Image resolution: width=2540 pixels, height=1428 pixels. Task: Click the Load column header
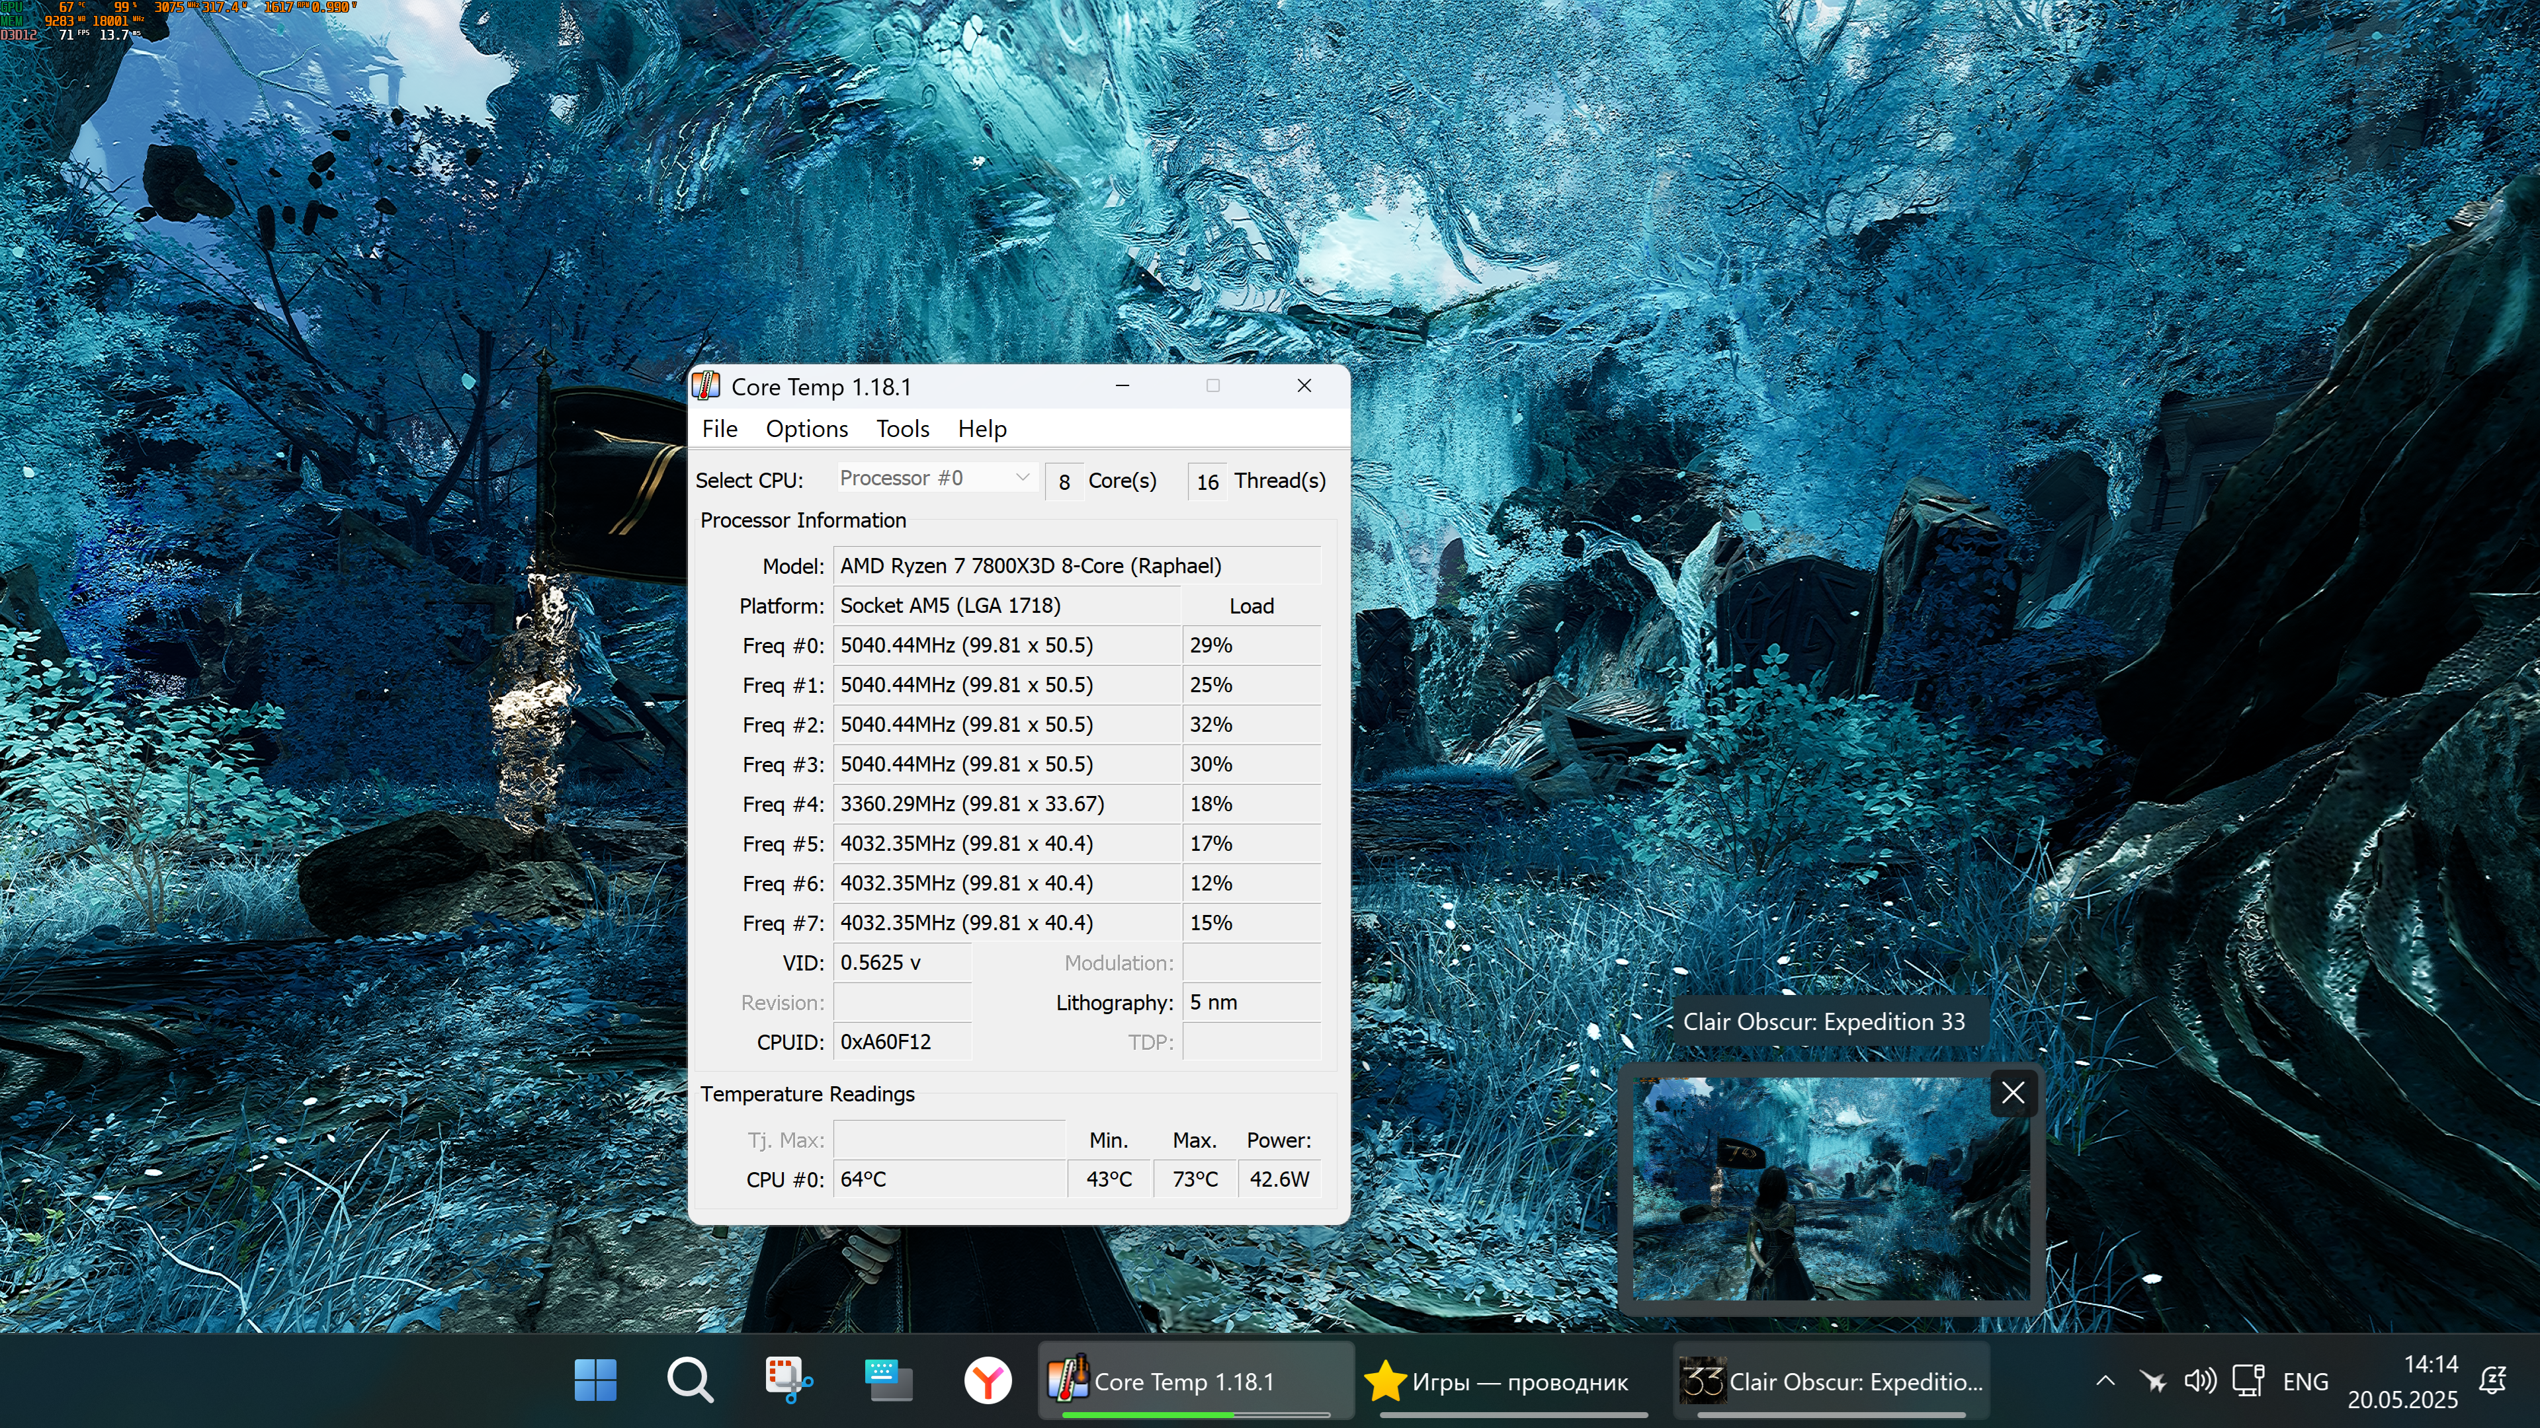pos(1250,605)
